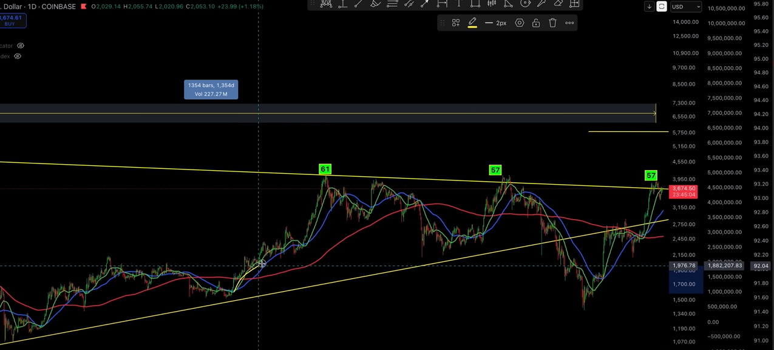The width and height of the screenshot is (774, 350).
Task: Toggle visibility eye for the 'dex' indicator
Action: [x=18, y=57]
